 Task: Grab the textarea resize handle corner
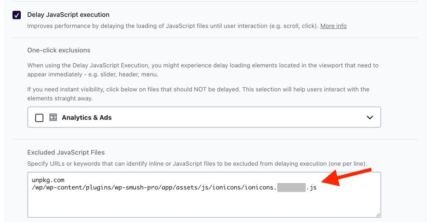click(378, 215)
